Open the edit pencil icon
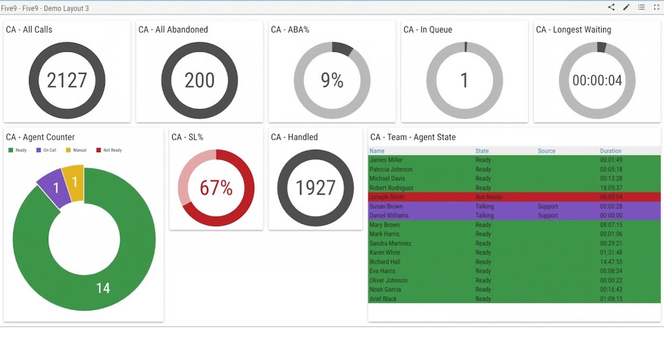 coord(626,7)
